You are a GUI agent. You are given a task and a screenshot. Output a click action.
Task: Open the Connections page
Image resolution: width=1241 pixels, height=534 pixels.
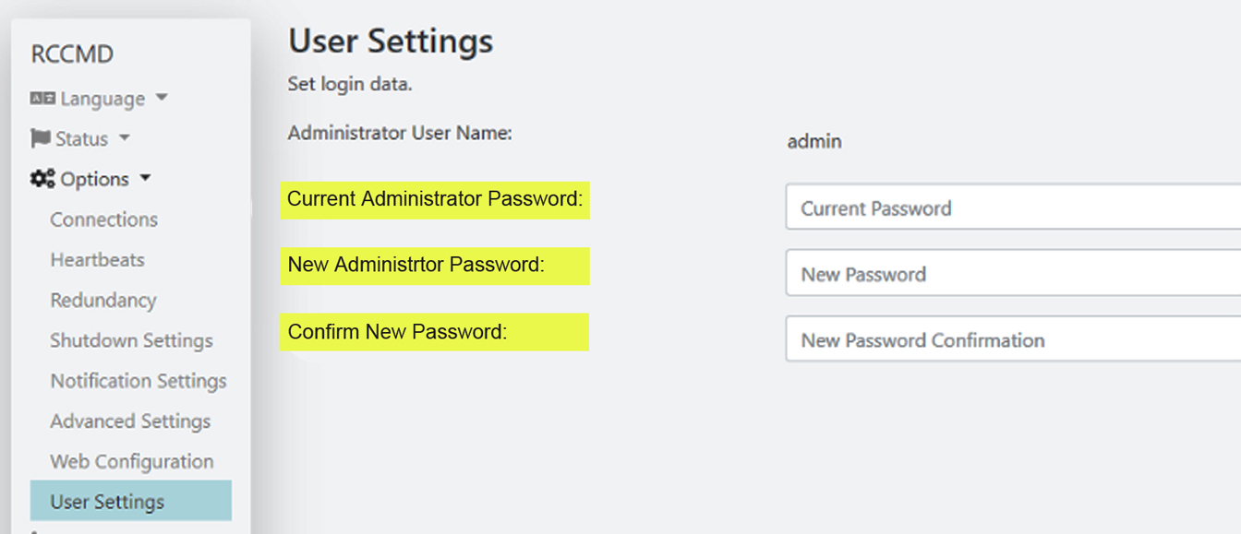pyautogui.click(x=103, y=220)
